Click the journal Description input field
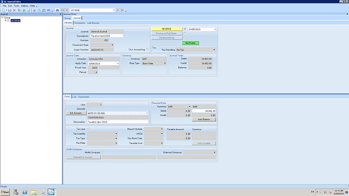This screenshot has height=196, width=349. coord(107,36)
